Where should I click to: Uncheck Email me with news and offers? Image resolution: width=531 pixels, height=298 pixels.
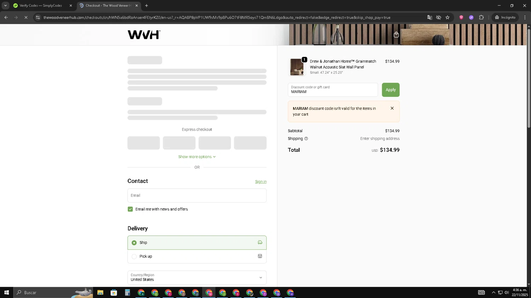130,209
